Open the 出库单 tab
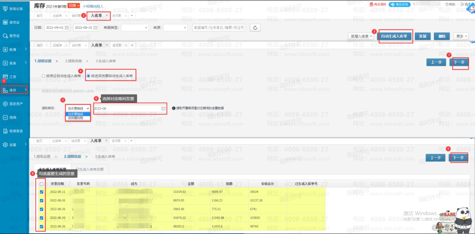475x234 pixels. click(57, 16)
